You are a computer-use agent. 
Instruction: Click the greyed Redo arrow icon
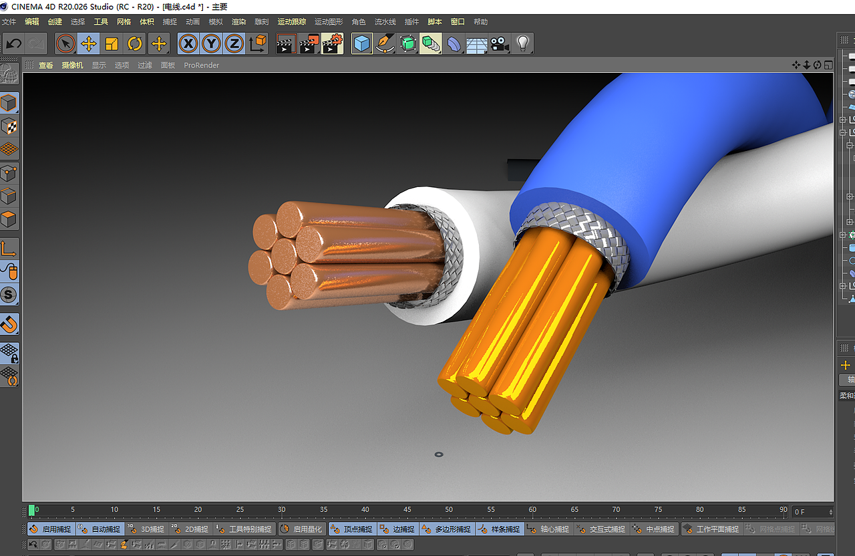pyautogui.click(x=36, y=44)
